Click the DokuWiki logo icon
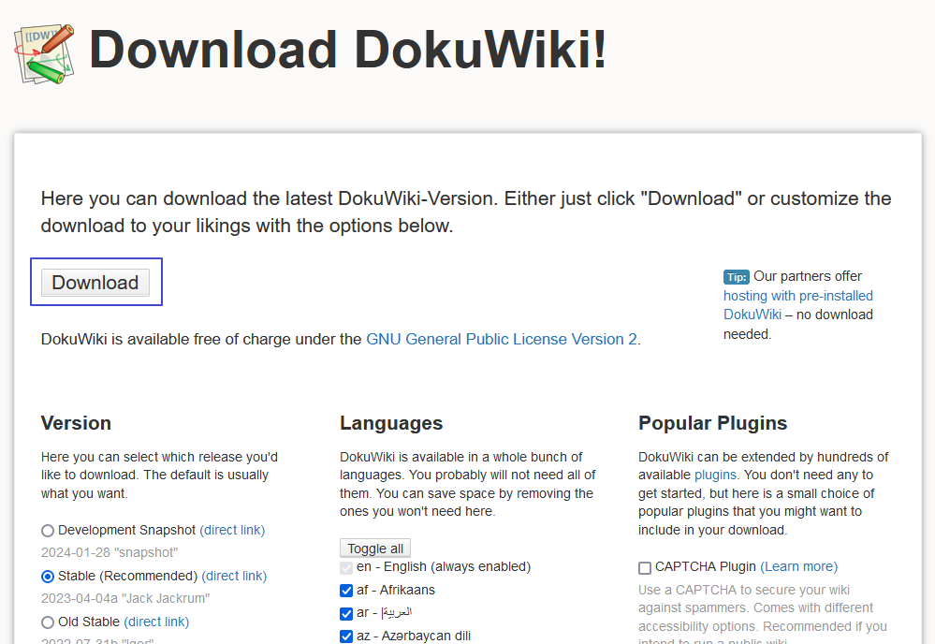The image size is (935, 644). click(44, 54)
